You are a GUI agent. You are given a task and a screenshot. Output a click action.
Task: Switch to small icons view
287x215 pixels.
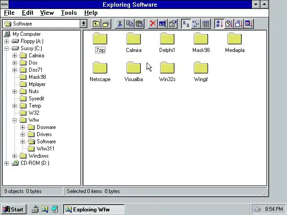pos(196,24)
